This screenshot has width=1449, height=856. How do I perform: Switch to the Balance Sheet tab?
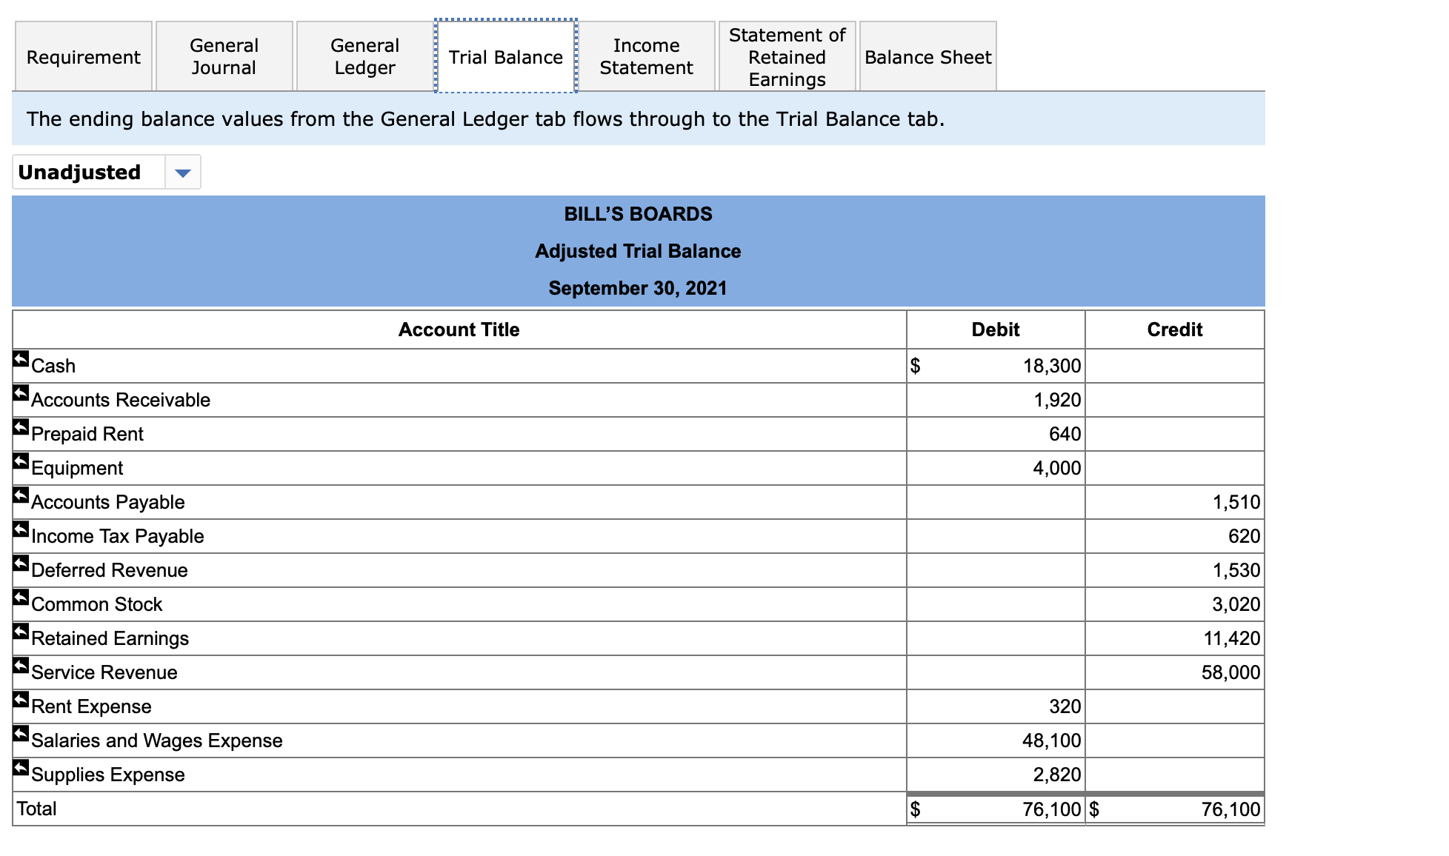coord(927,57)
